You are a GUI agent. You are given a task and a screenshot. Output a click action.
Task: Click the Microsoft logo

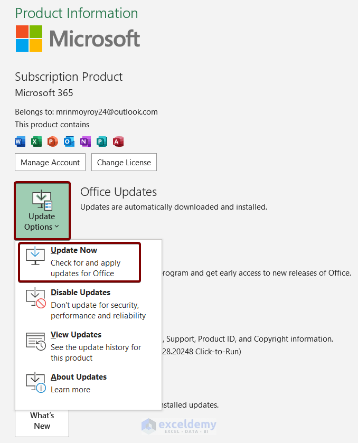click(78, 38)
